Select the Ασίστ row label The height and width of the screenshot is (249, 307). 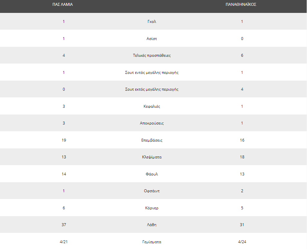152,39
